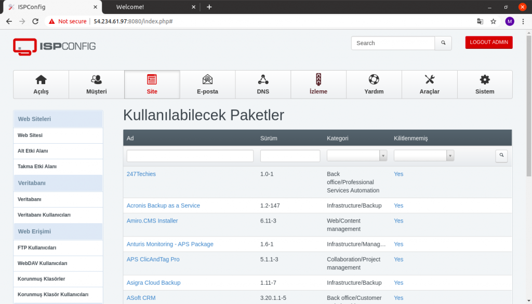Open FTP Kullanıcıları in the sidebar
The image size is (532, 304).
(58, 248)
